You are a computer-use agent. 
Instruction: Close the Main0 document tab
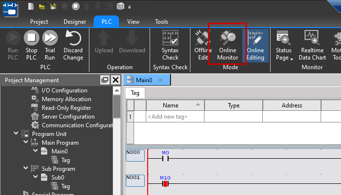tap(160, 80)
